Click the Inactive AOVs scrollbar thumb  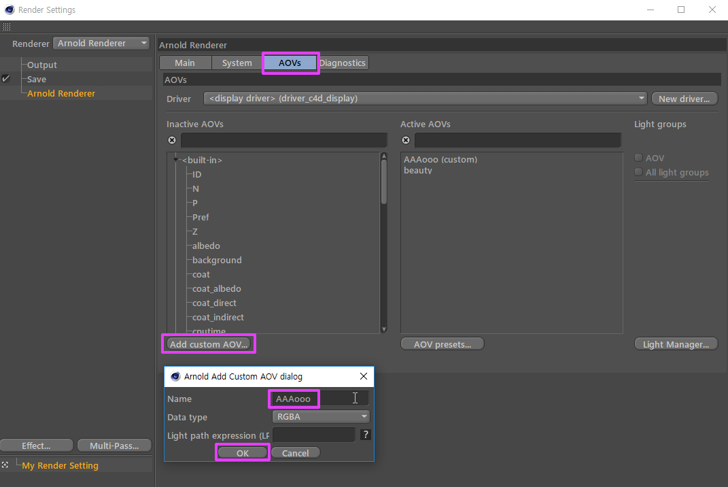tap(384, 181)
